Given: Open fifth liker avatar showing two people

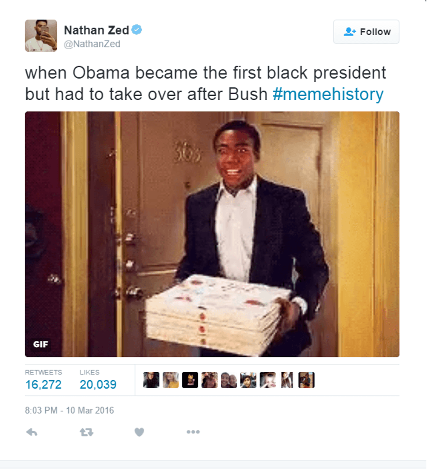Looking at the screenshot, I should (229, 380).
